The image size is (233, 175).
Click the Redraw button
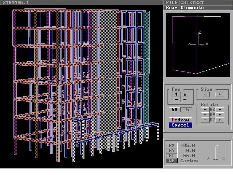point(181,120)
